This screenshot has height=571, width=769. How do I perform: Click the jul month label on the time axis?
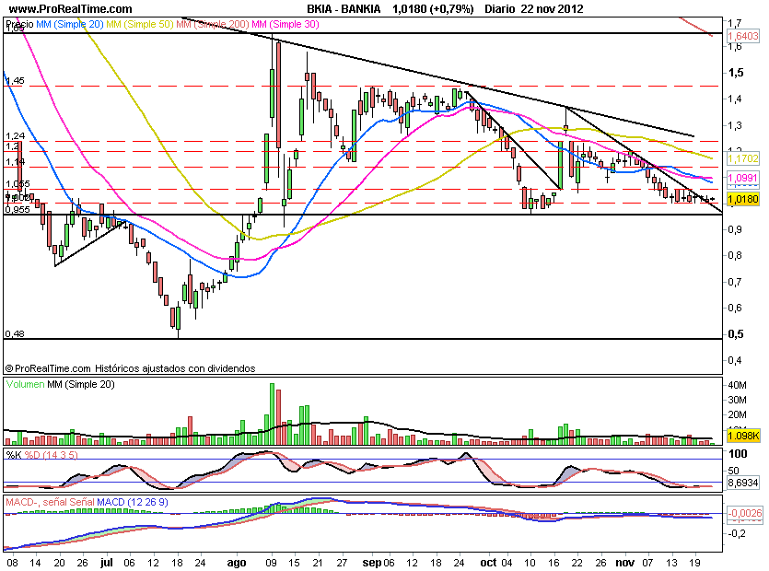click(107, 562)
